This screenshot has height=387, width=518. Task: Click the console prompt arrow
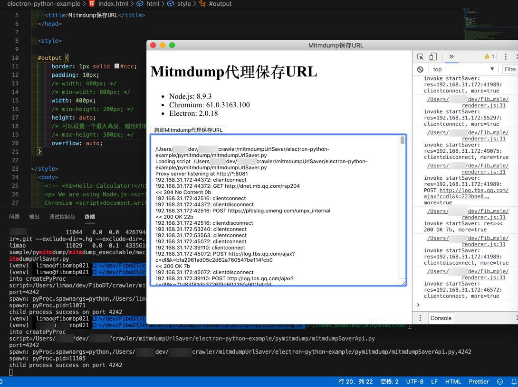pyautogui.click(x=418, y=305)
